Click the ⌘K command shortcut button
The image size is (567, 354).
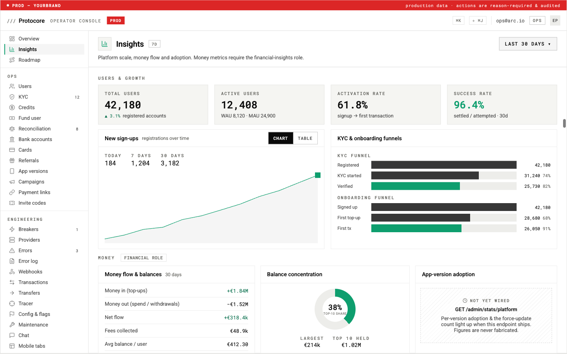click(x=458, y=21)
